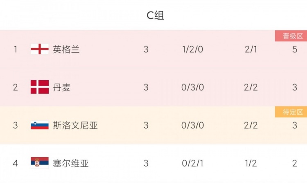Click the 晋级区 badge label
Image resolution: width=307 pixels, height=183 pixels.
tap(291, 36)
